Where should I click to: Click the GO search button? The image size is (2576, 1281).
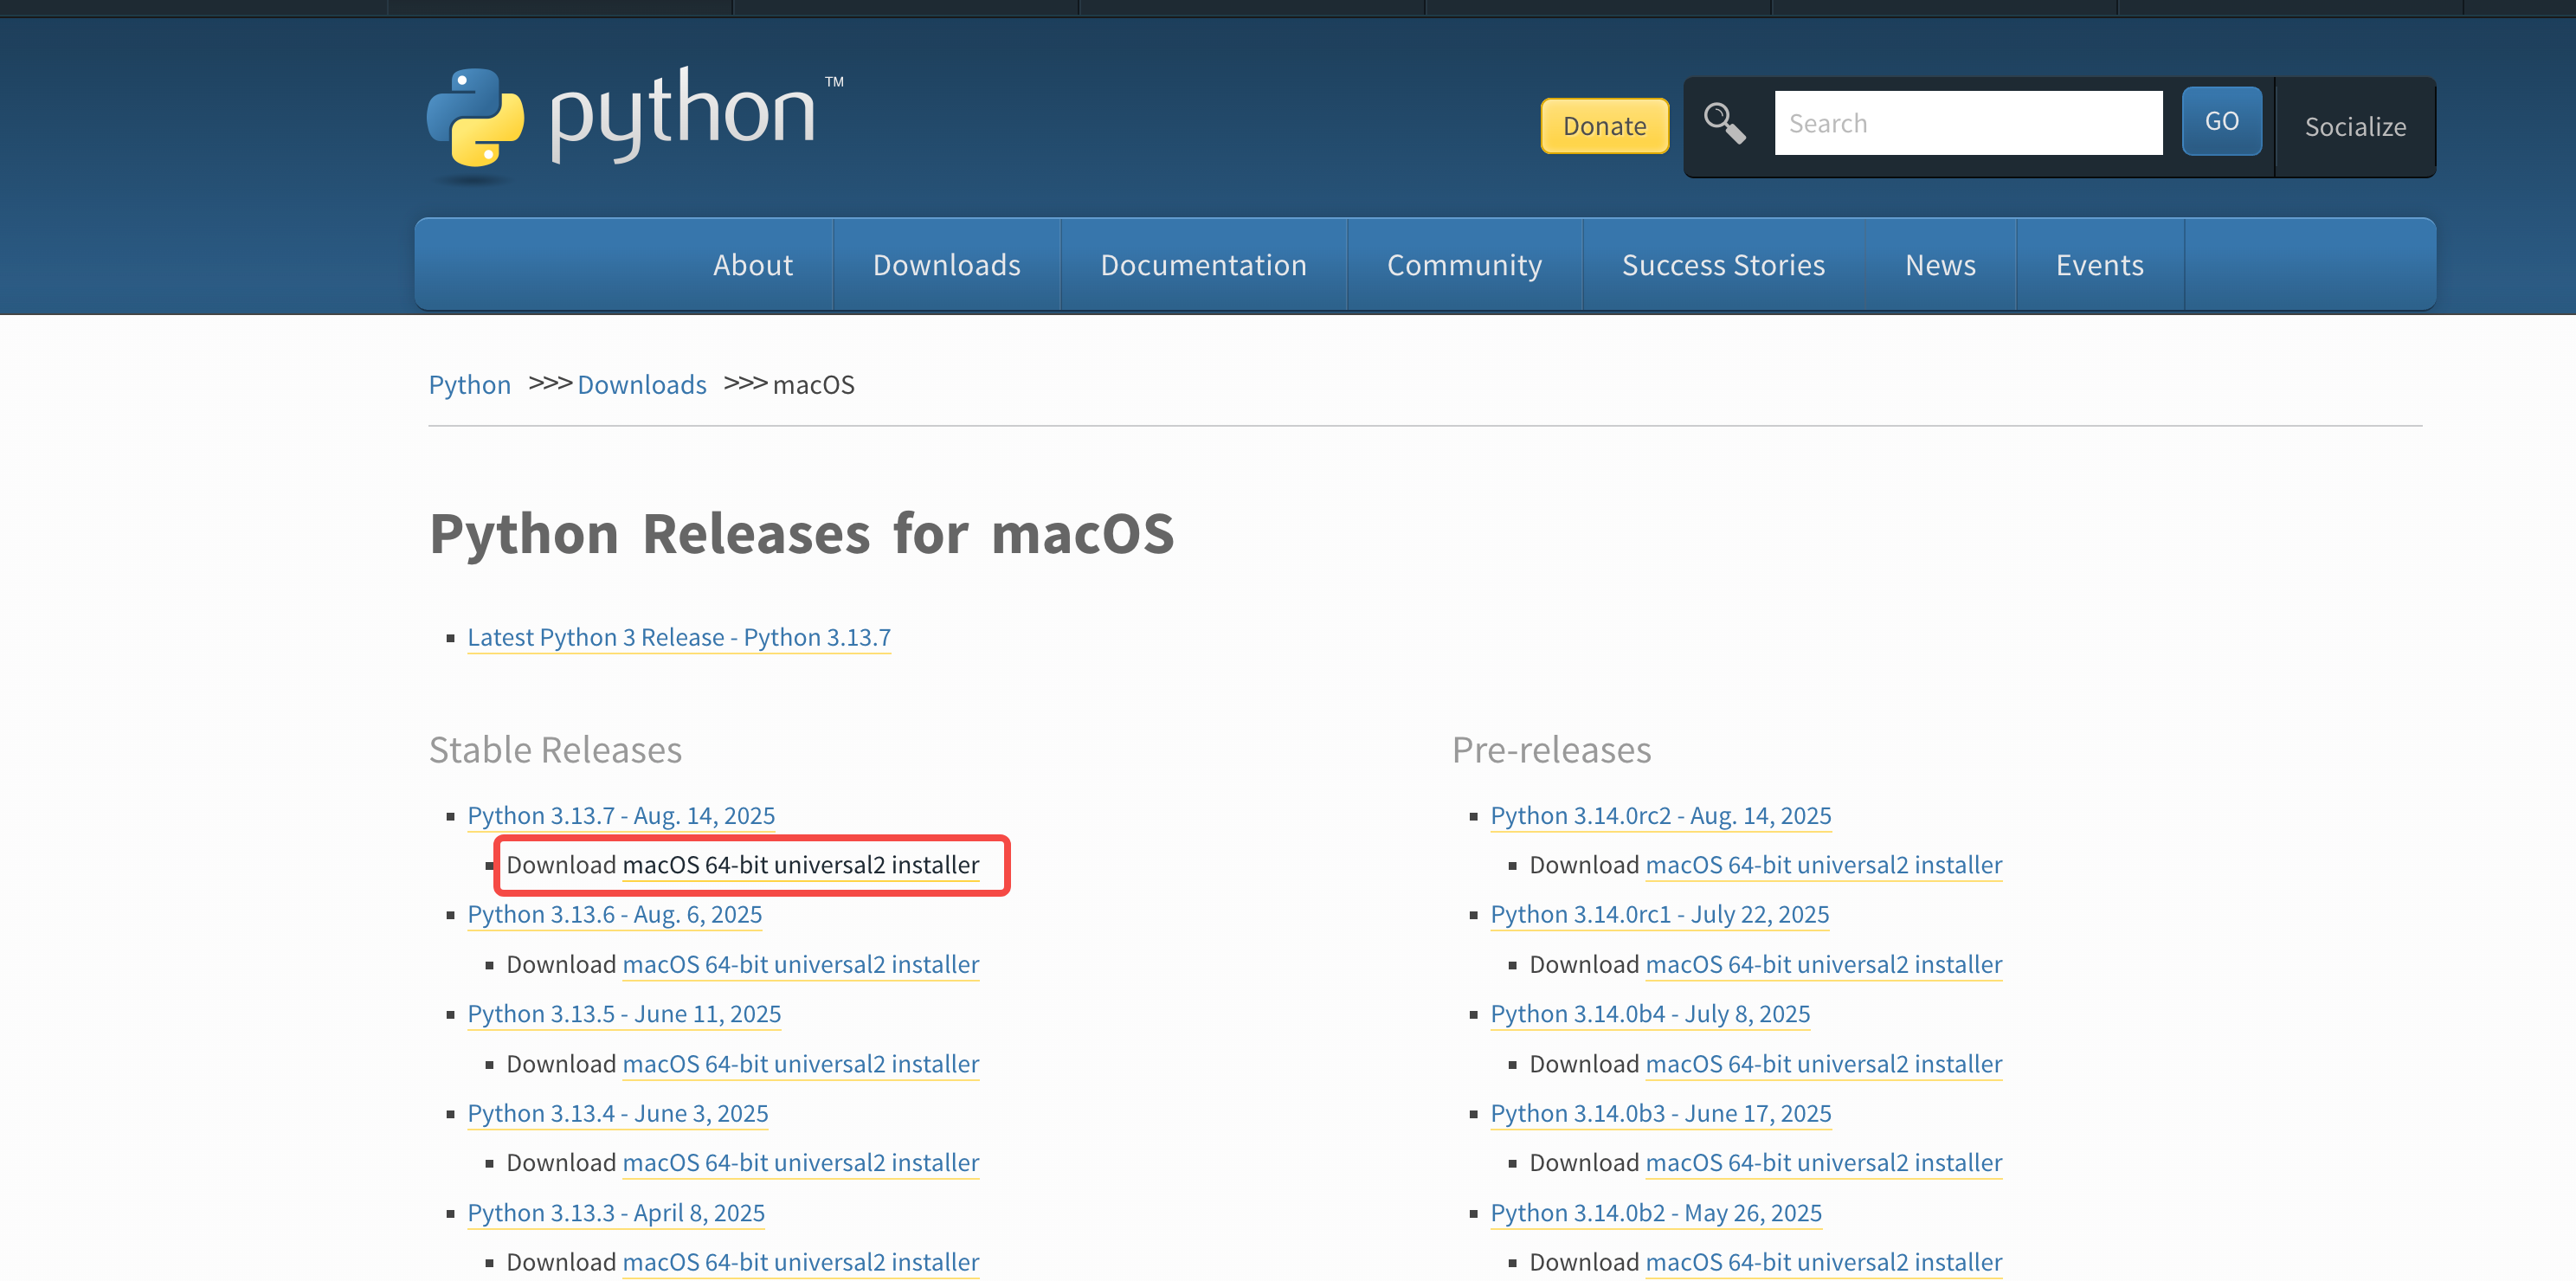pos(2220,121)
